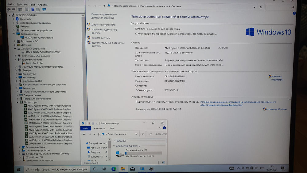Open the Вид menu in Device Manager
The height and width of the screenshot is (173, 307).
(x=33, y=5)
